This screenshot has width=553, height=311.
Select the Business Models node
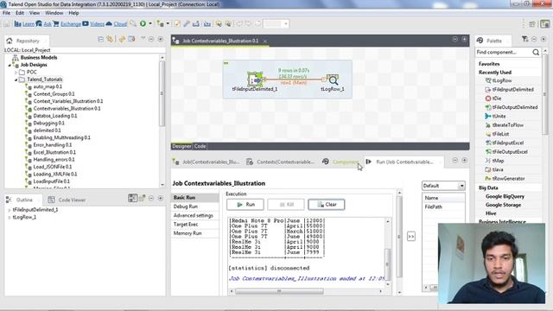click(x=38, y=58)
